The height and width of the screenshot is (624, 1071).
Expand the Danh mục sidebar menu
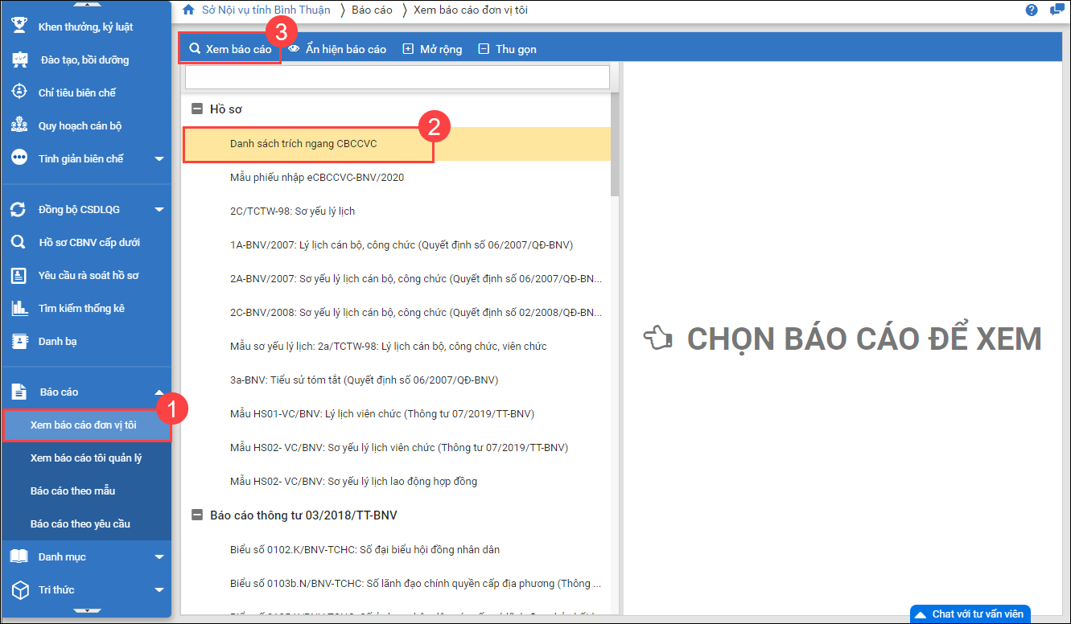click(x=159, y=556)
